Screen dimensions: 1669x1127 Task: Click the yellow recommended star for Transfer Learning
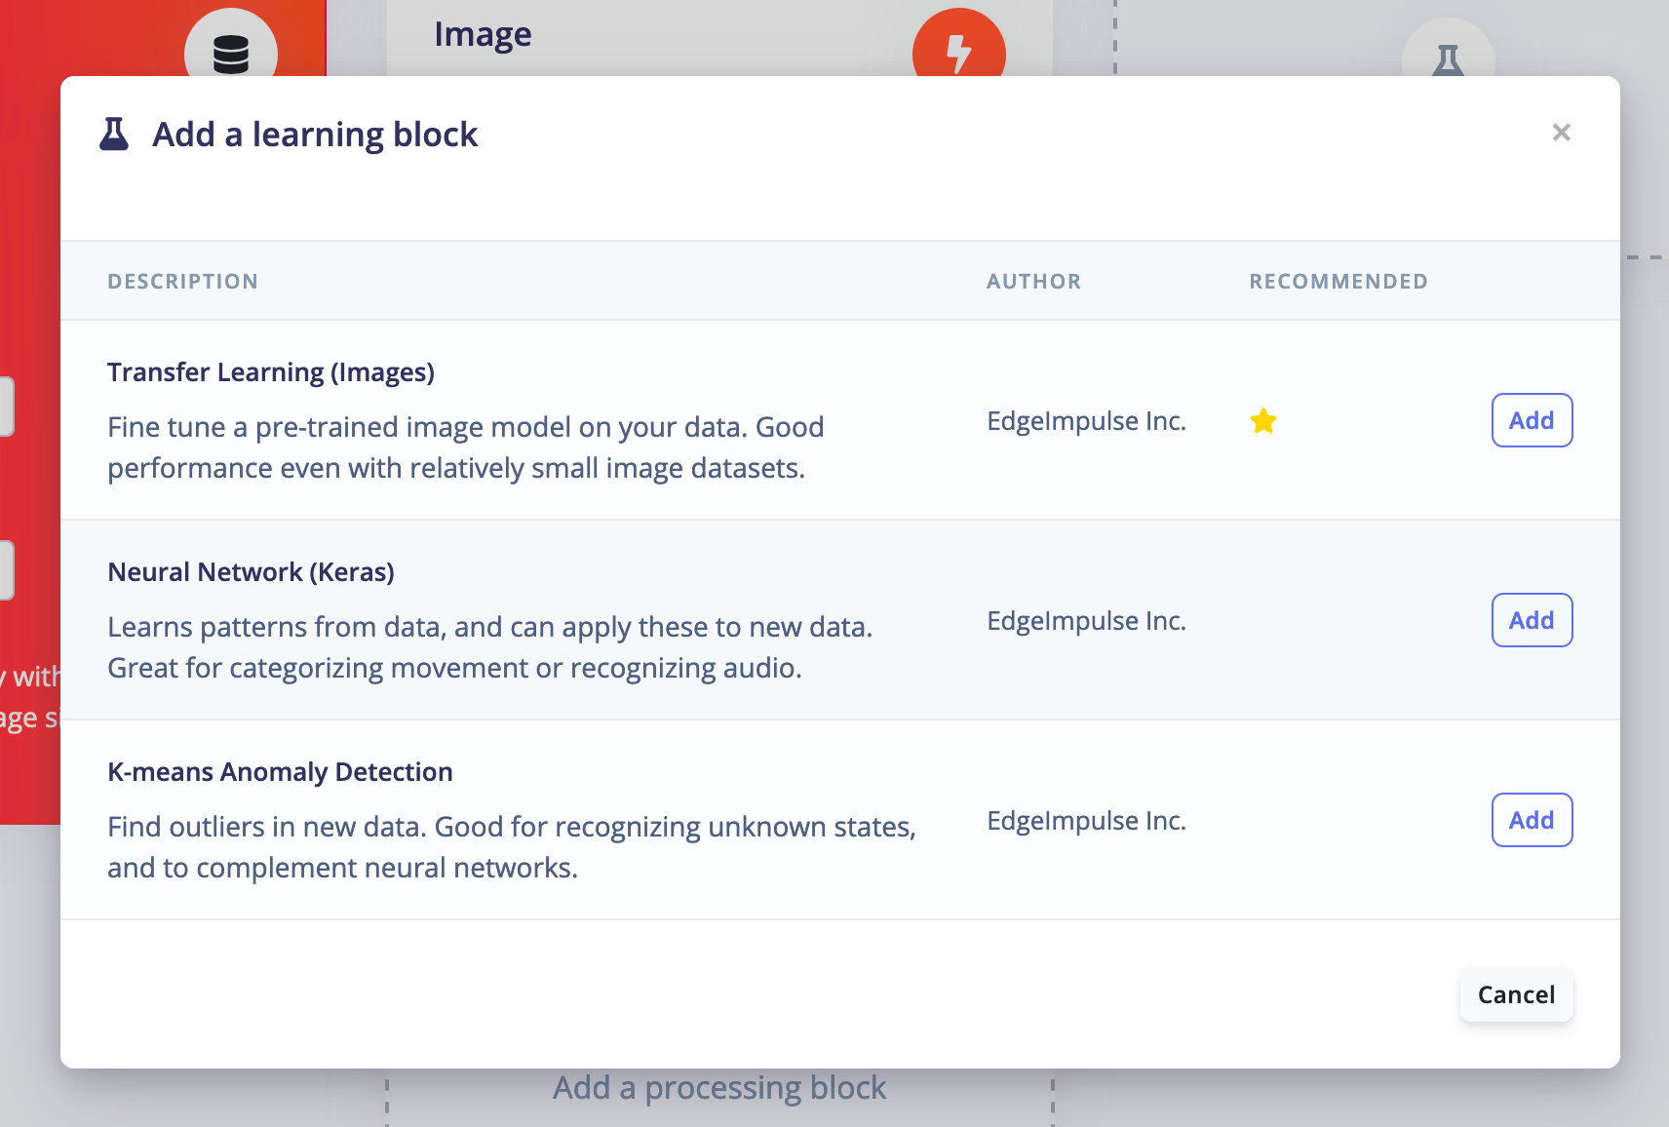pos(1263,421)
